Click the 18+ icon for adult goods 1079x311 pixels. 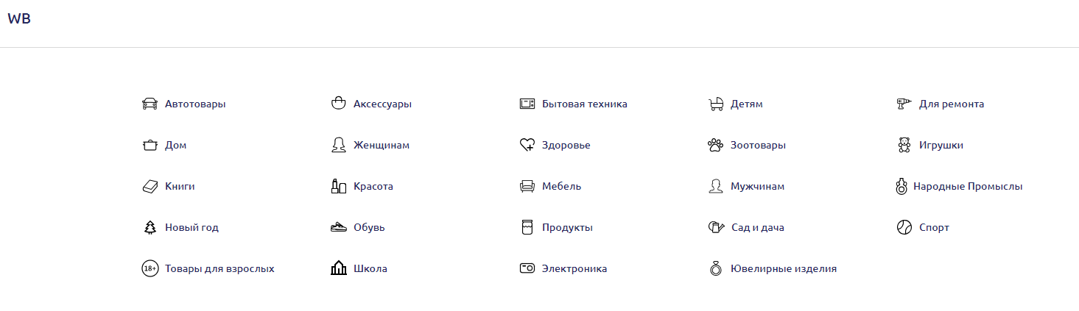pos(150,268)
